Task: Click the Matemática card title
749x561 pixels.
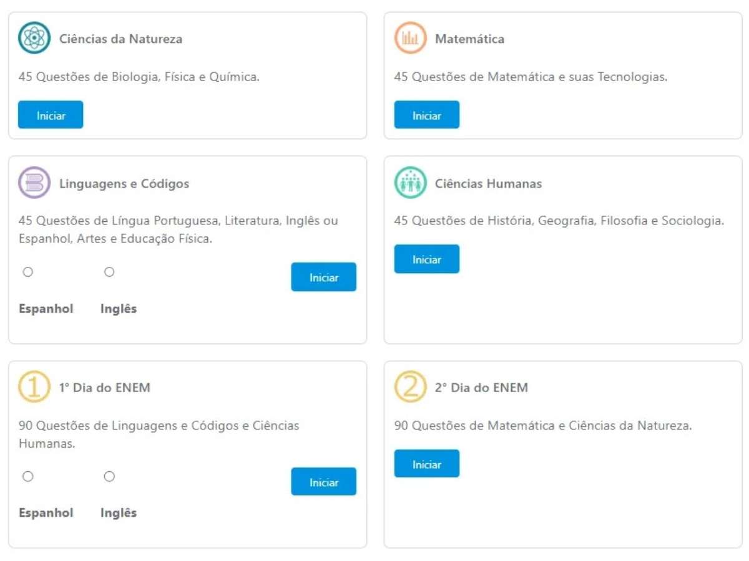Action: (469, 39)
